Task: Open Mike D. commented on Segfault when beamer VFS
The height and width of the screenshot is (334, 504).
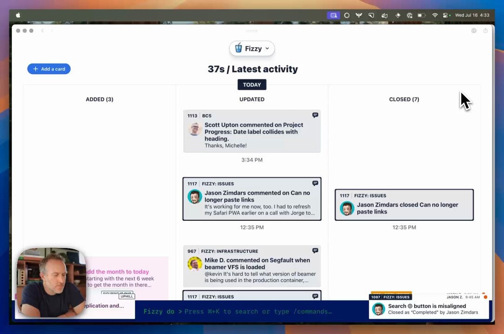Action: pyautogui.click(x=252, y=266)
